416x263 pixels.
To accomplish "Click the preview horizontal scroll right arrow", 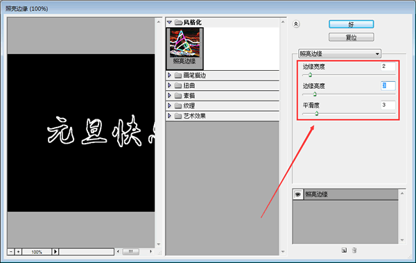I will tap(150, 251).
